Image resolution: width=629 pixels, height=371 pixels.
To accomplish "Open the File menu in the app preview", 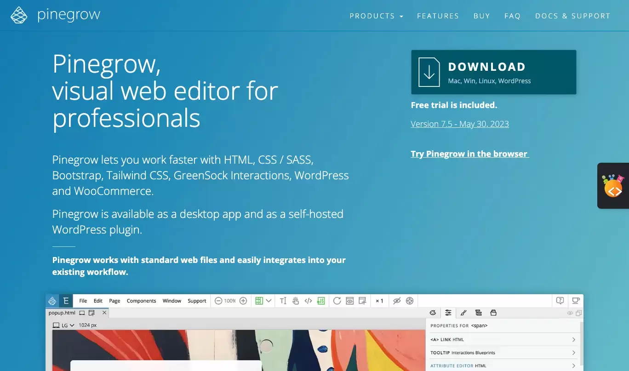I will 83,301.
